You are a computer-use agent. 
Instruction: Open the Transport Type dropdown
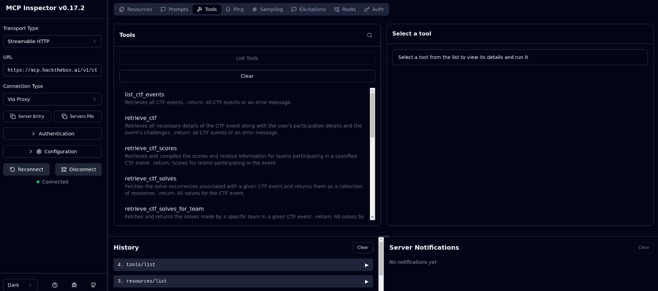(52, 41)
